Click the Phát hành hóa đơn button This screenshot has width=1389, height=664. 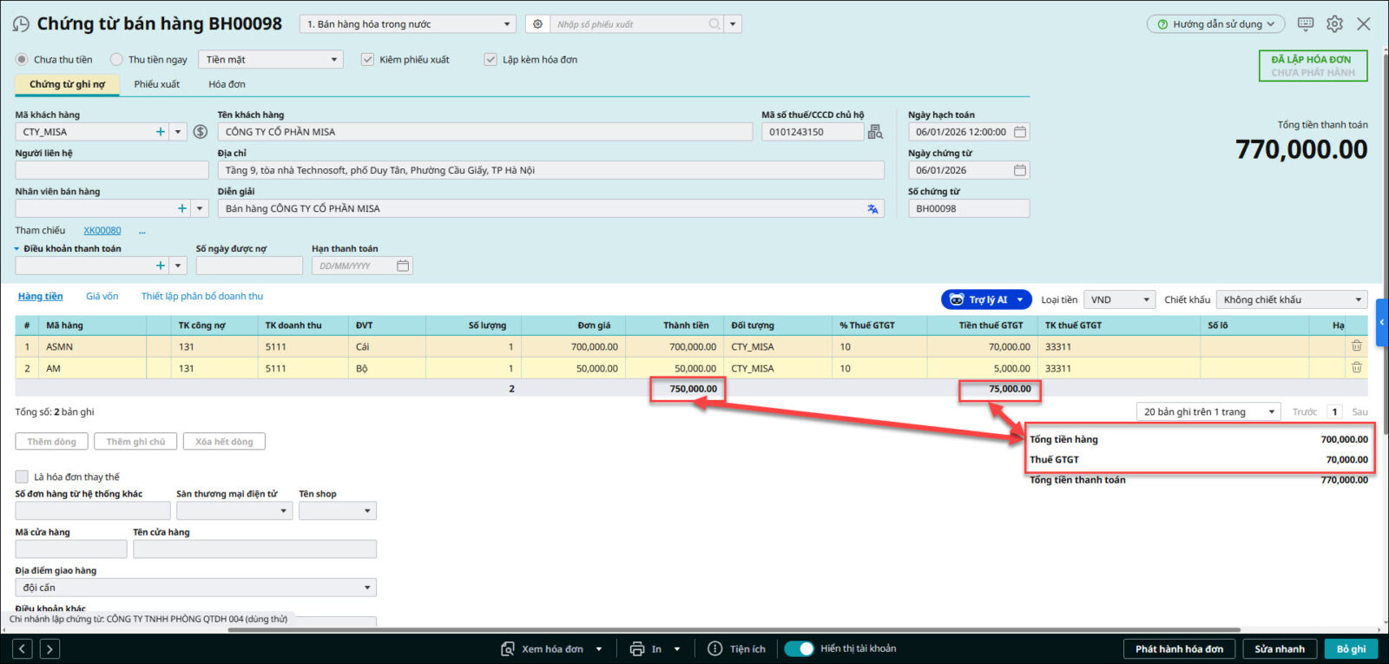coord(1179,648)
